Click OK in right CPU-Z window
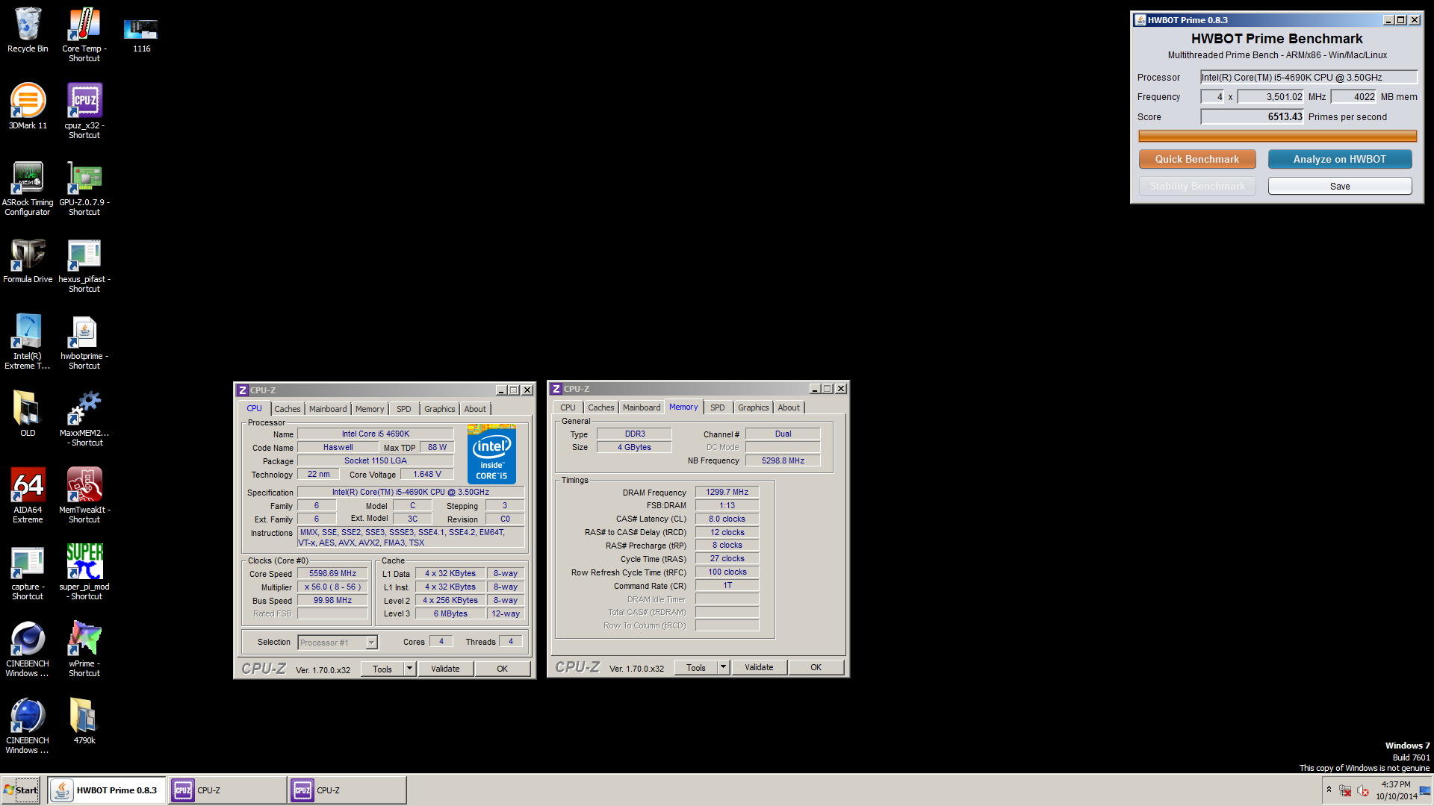 tap(816, 667)
